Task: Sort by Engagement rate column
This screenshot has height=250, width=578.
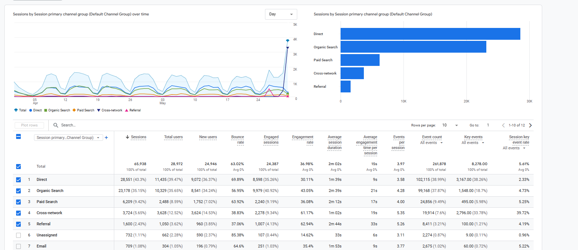Action: click(x=303, y=140)
